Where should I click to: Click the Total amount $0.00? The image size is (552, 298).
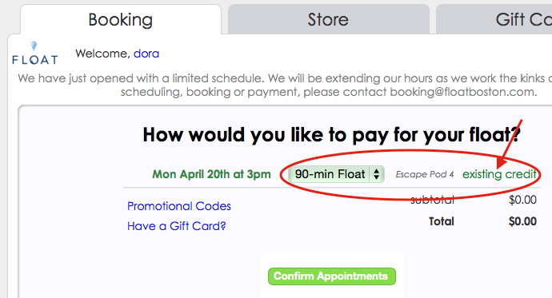[x=522, y=221]
